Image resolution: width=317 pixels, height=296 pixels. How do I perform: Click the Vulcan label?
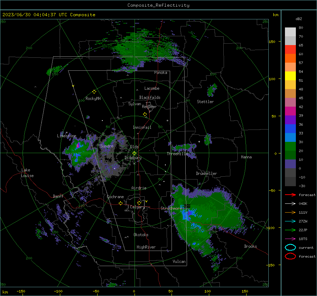pyautogui.click(x=179, y=262)
